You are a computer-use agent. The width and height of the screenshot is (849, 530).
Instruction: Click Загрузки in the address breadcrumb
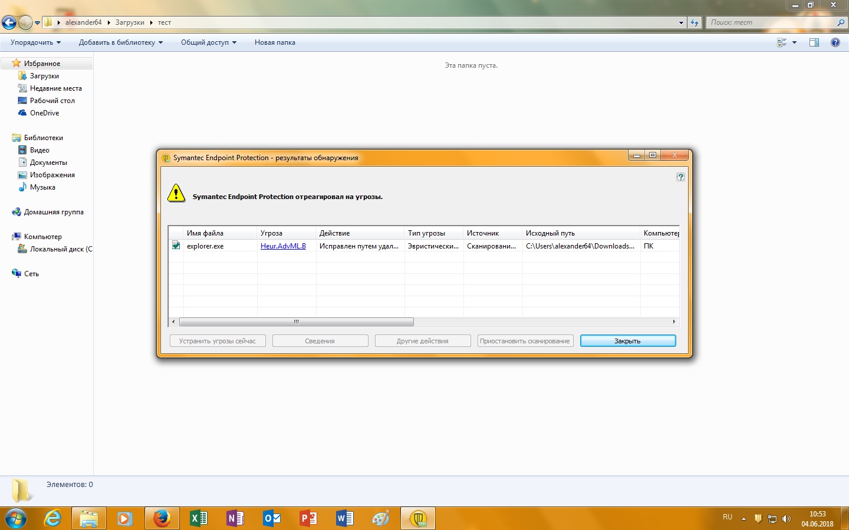(130, 22)
